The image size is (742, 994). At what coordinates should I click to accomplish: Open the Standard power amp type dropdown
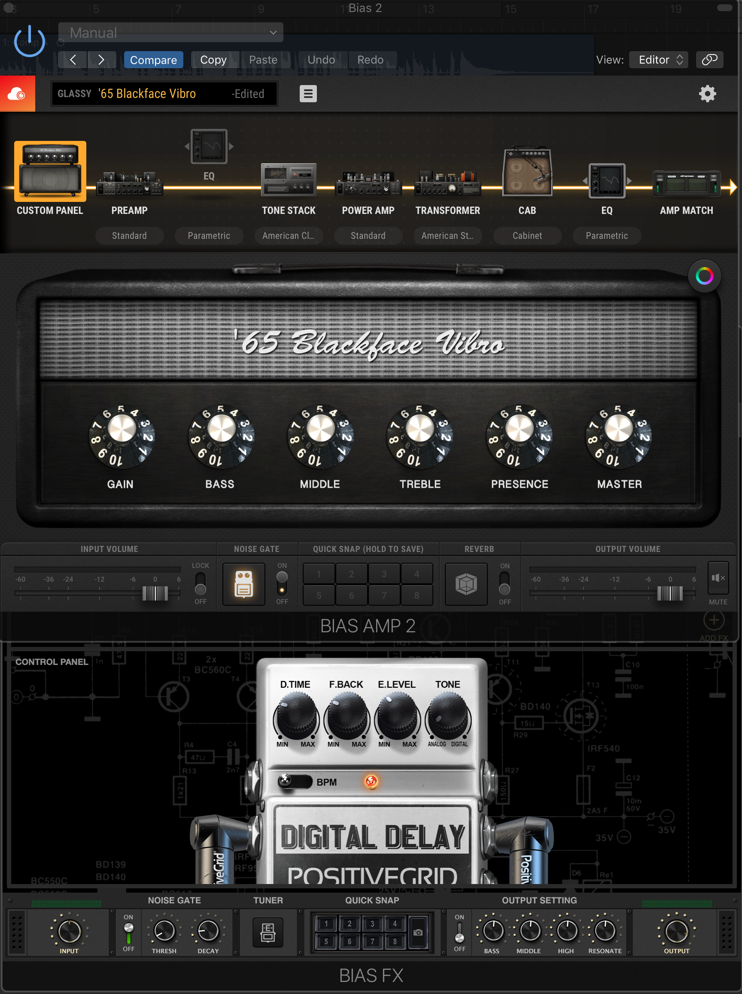point(368,235)
